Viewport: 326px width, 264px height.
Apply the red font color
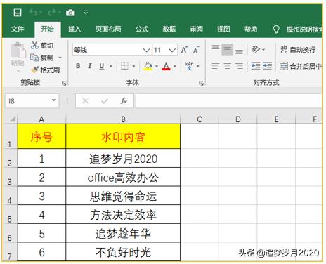[x=167, y=66]
